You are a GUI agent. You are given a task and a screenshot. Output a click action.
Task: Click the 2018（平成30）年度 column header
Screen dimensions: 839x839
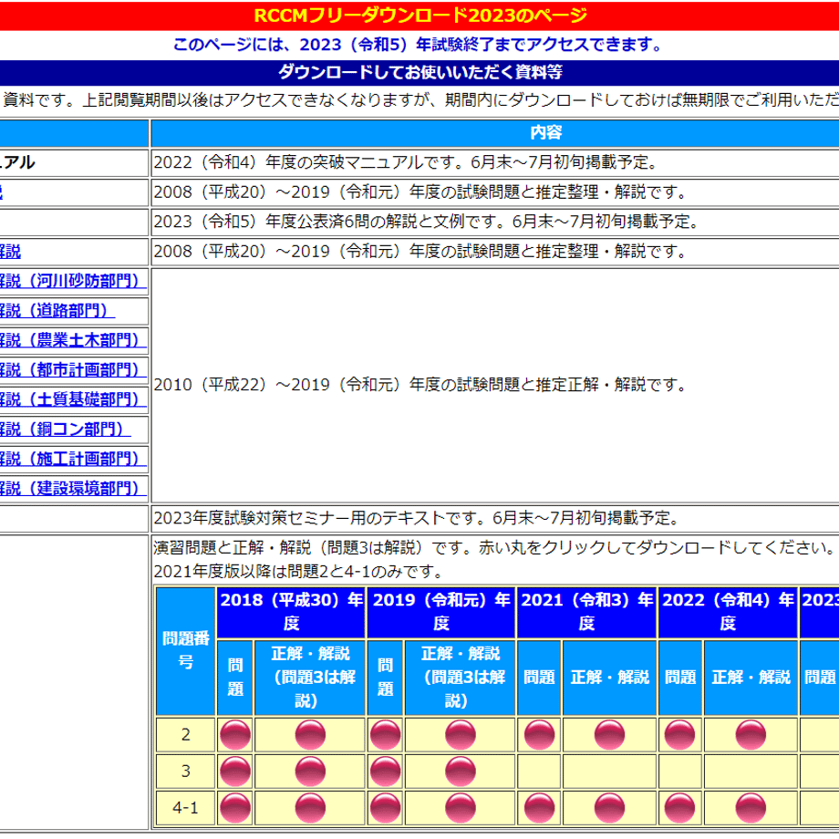[292, 612]
